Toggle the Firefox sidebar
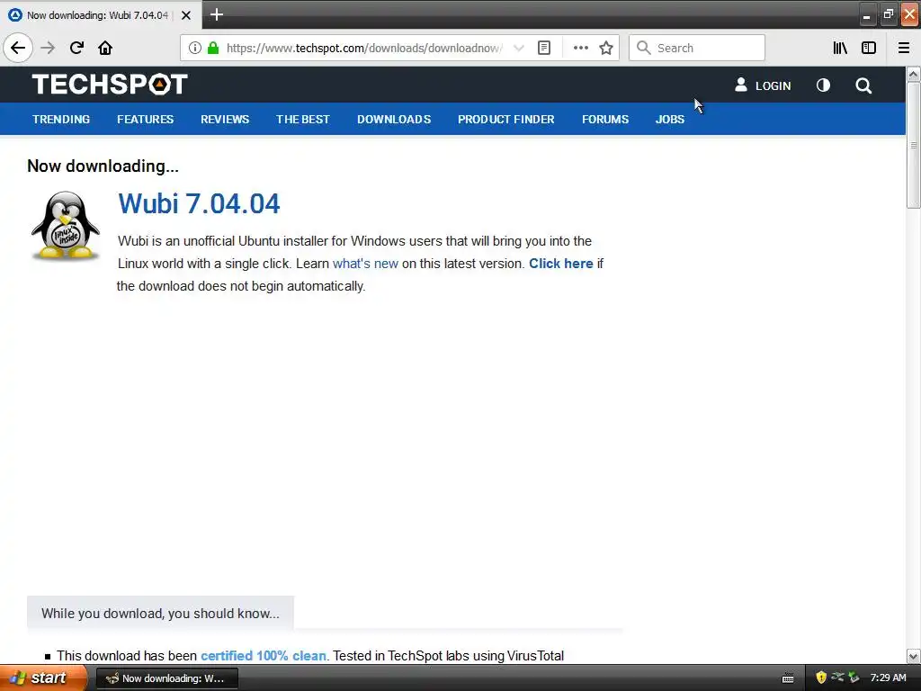Screen dimensions: 921x691 [869, 48]
